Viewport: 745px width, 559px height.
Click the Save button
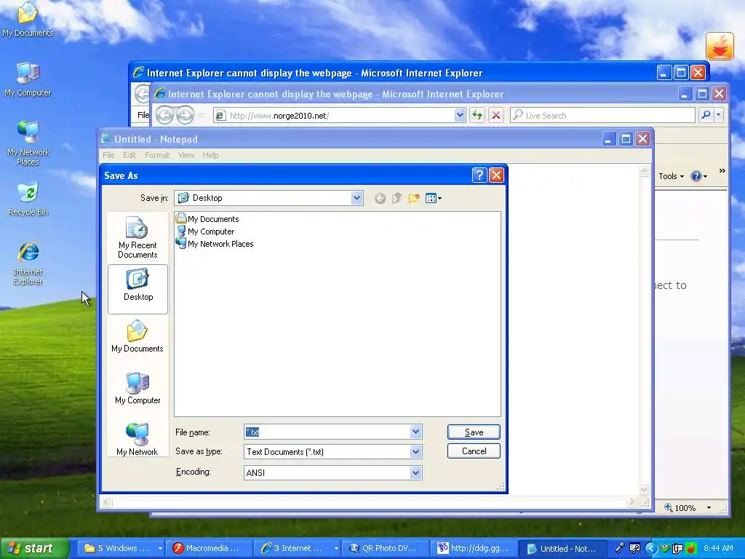point(474,432)
